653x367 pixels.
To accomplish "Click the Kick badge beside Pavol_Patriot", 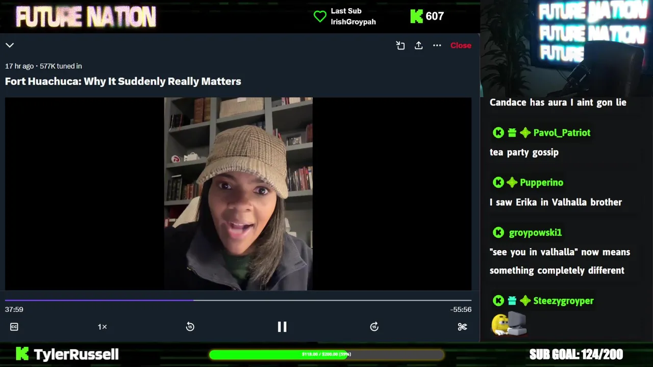I will (498, 133).
